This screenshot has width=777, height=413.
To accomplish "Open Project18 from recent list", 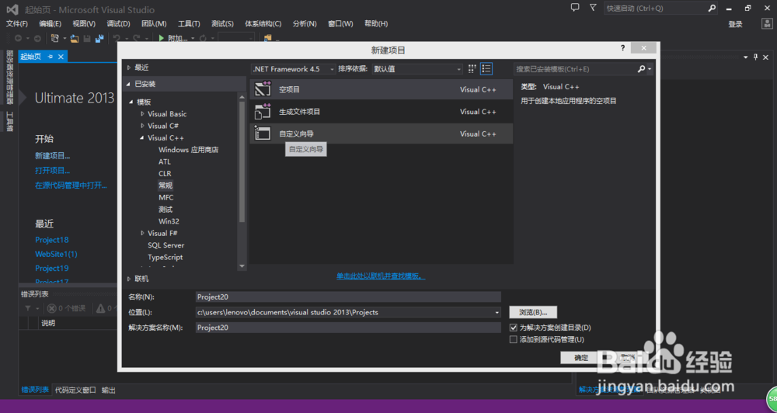I will click(51, 240).
